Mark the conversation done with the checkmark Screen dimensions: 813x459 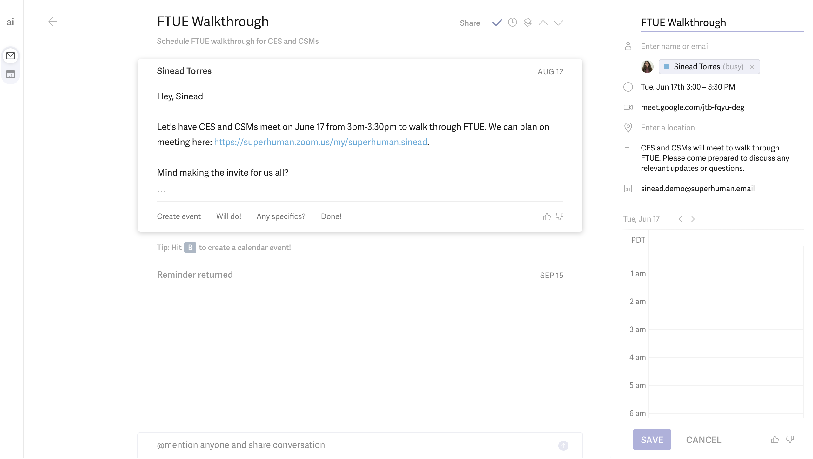click(496, 23)
